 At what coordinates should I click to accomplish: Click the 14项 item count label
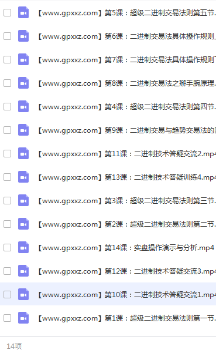pyautogui.click(x=14, y=346)
